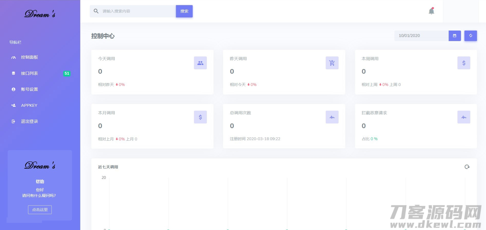The width and height of the screenshot is (486, 230).
Task: Click the pulse icon in 拦截恶意请求 card
Action: [464, 117]
